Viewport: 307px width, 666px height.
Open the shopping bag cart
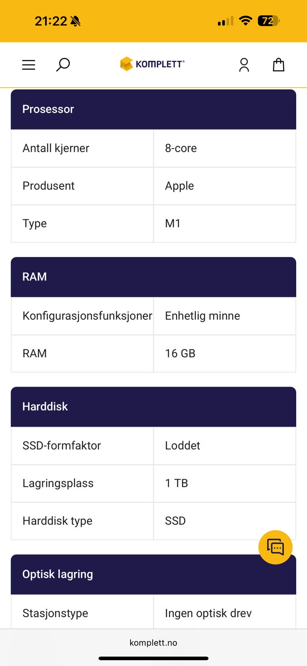(278, 65)
